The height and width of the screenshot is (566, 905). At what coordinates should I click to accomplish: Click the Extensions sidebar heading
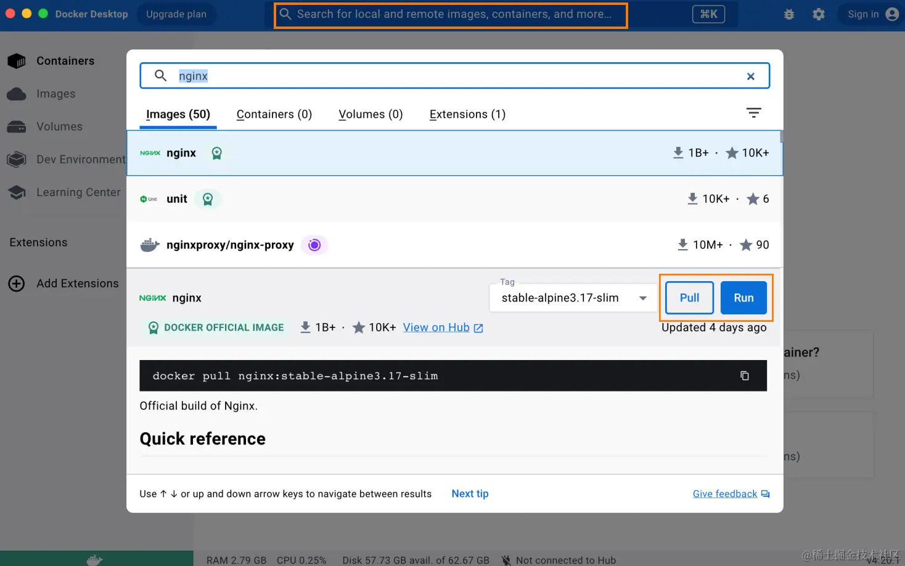pos(38,242)
